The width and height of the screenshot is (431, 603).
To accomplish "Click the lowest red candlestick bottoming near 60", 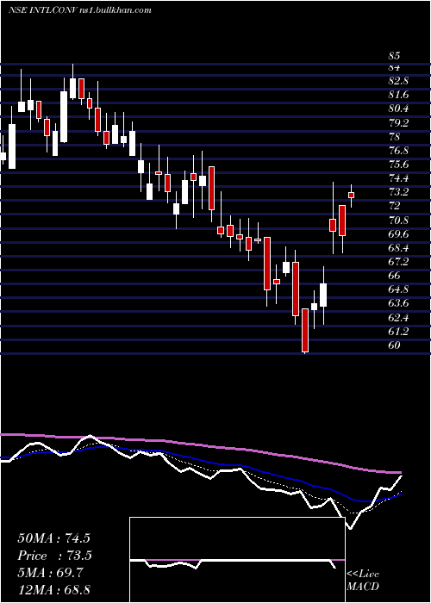I will (305, 330).
